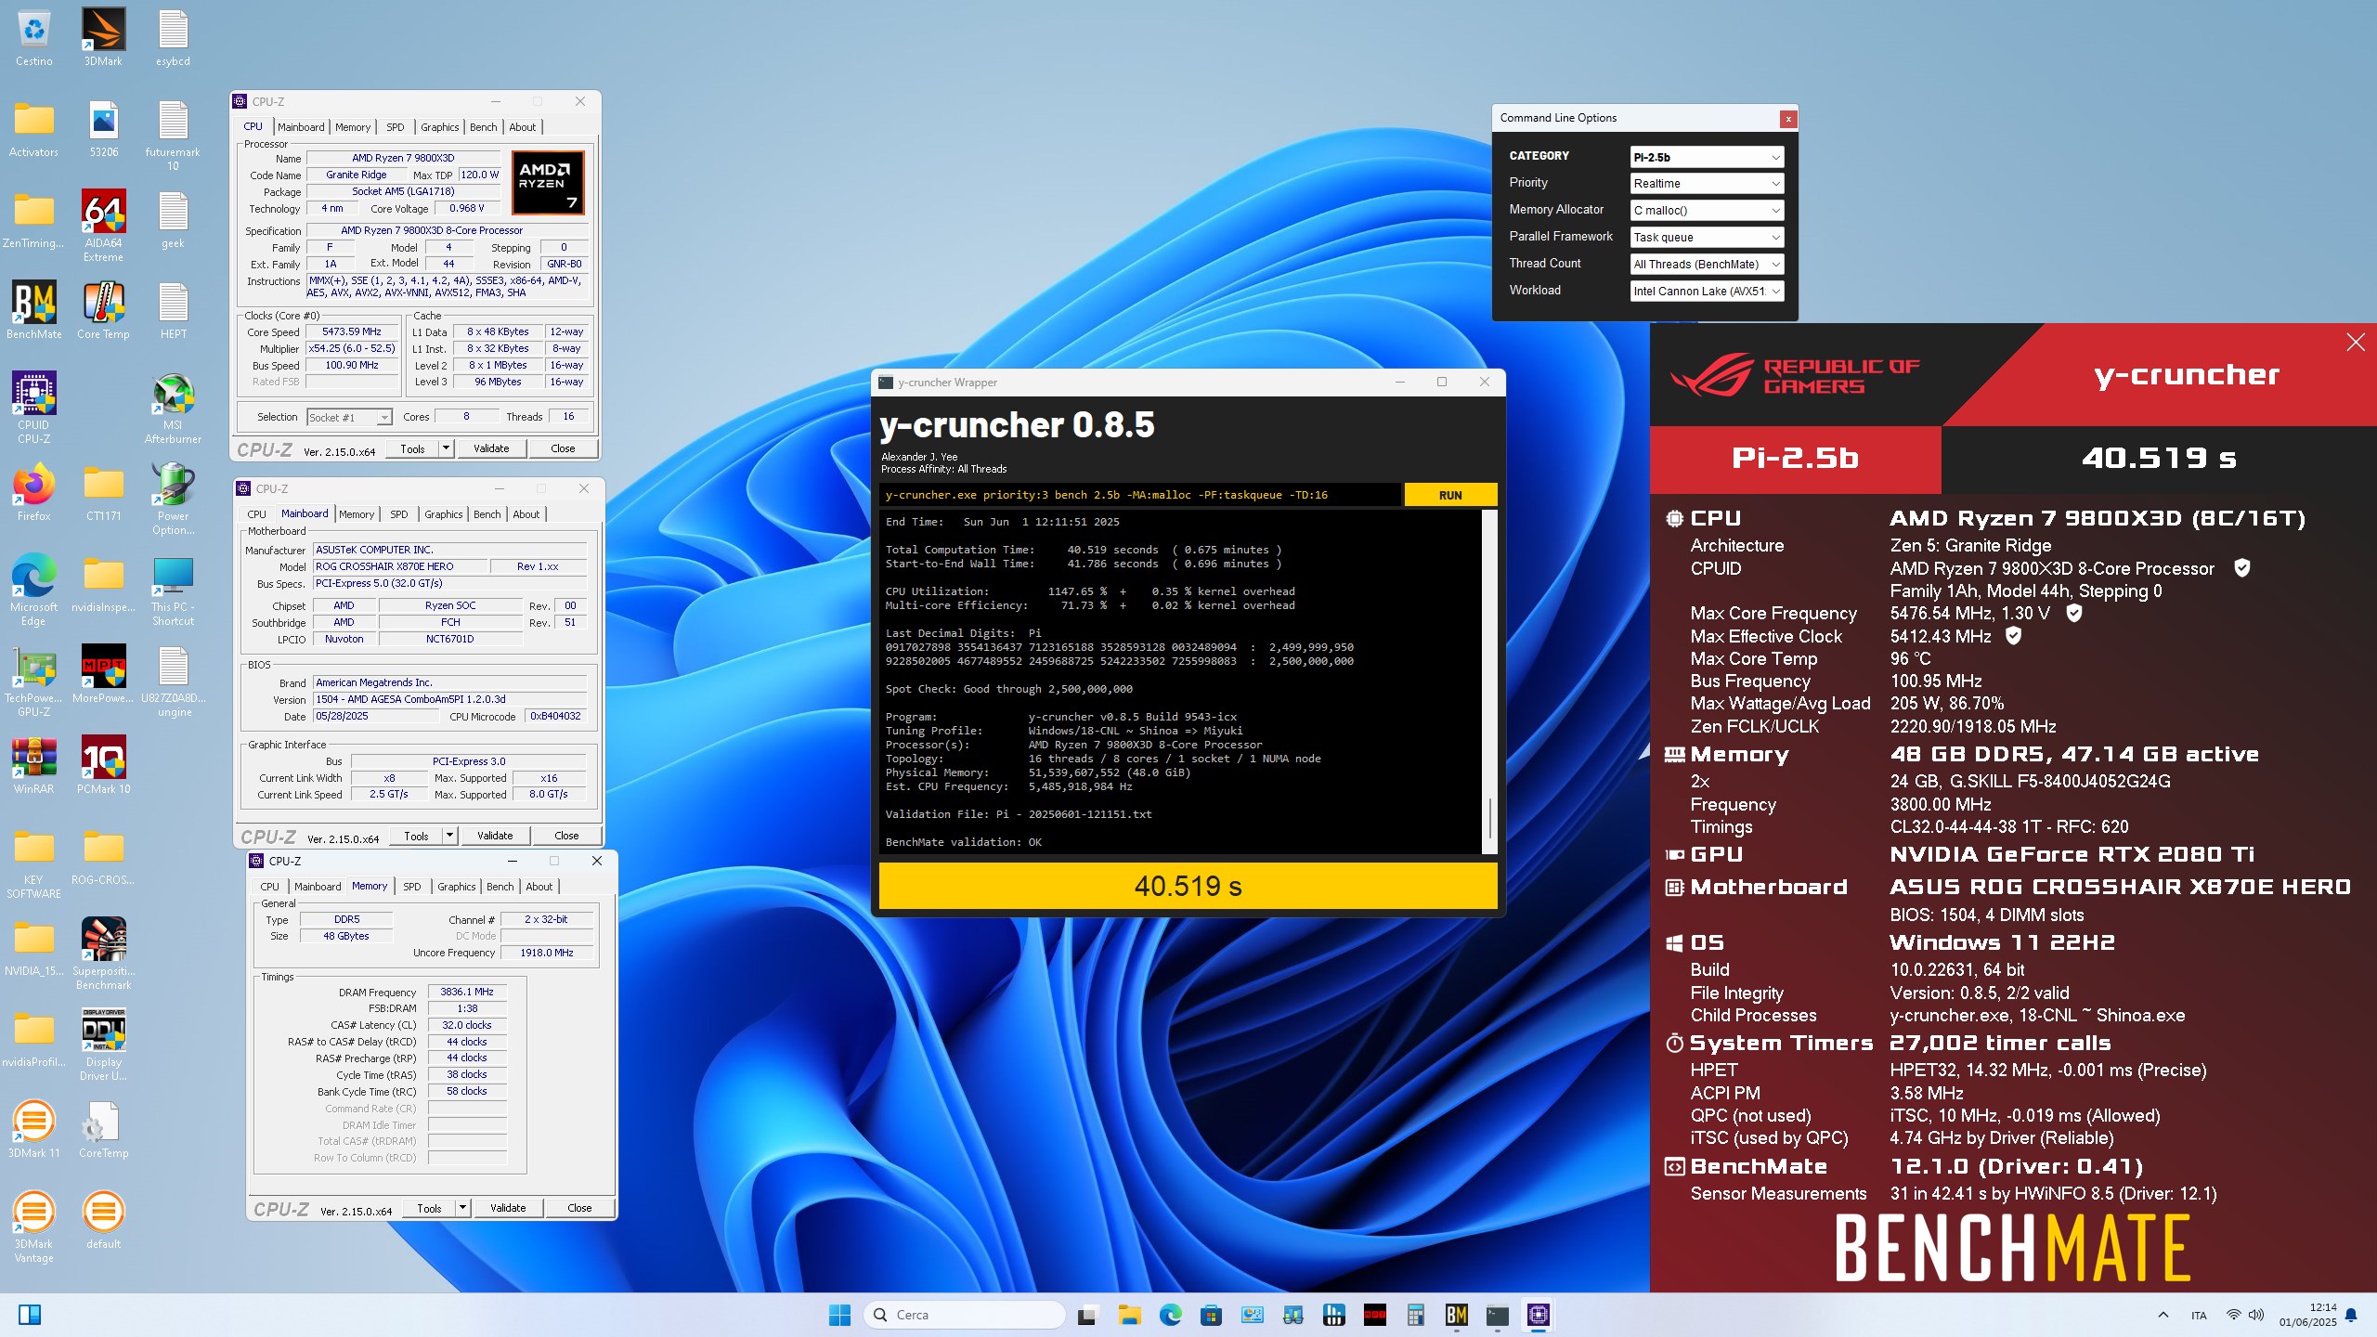2377x1337 pixels.
Task: Open the Core Temp desktop icon
Action: (103, 310)
